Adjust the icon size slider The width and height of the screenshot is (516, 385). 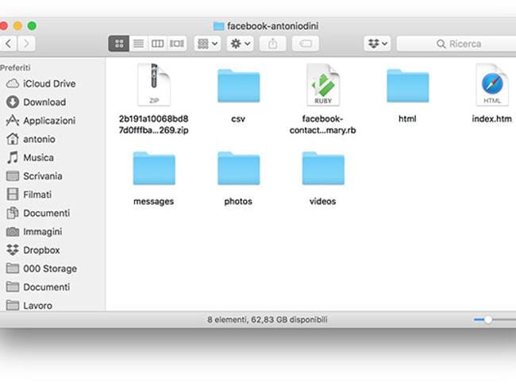click(x=488, y=319)
